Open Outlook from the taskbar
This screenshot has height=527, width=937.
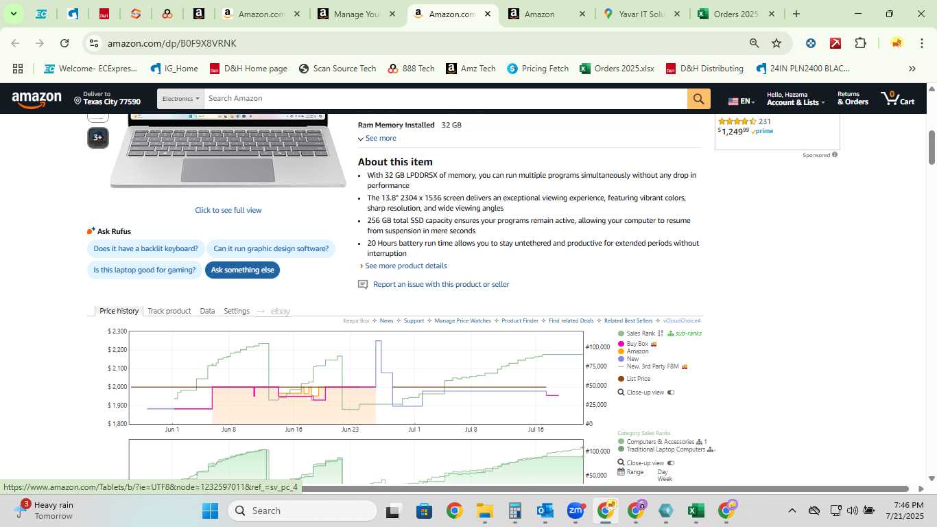coord(545,511)
